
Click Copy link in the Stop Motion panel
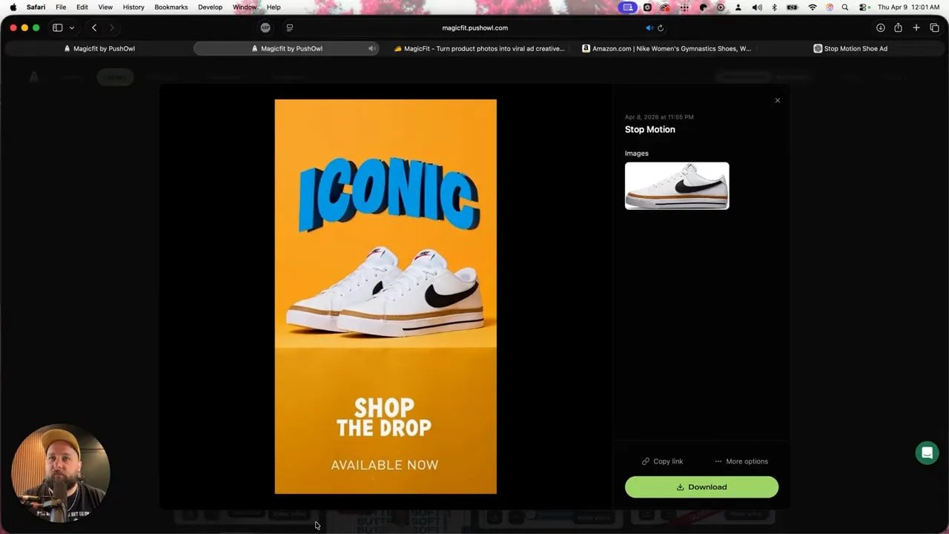662,461
